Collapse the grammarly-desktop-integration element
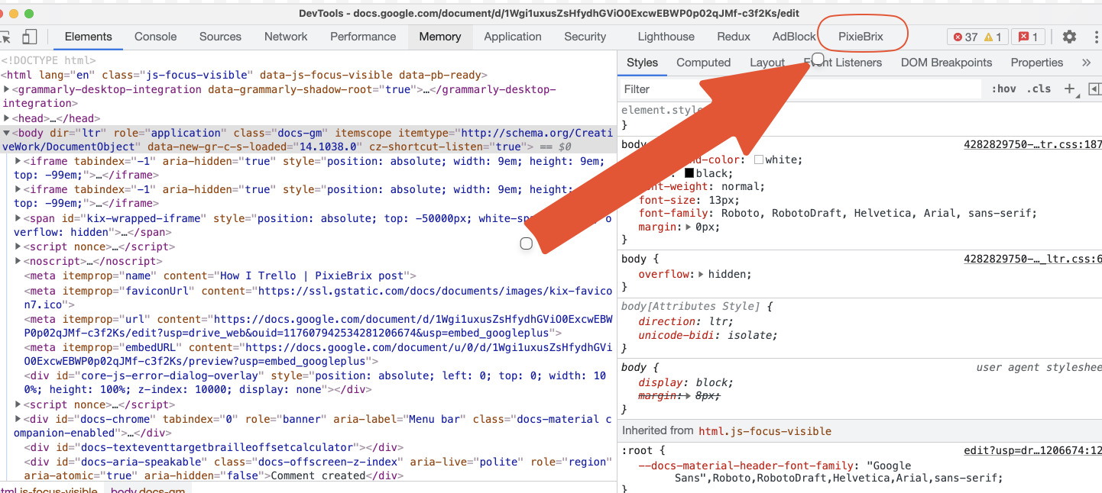1102x493 pixels. [8, 89]
